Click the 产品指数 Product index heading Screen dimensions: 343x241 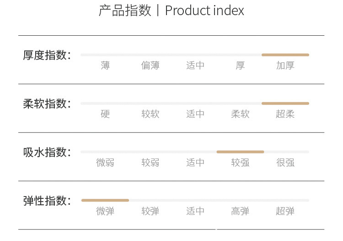(x=171, y=11)
